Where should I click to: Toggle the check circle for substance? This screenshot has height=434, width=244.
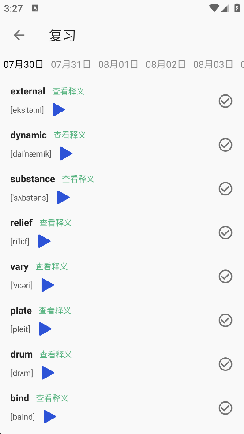tap(225, 189)
